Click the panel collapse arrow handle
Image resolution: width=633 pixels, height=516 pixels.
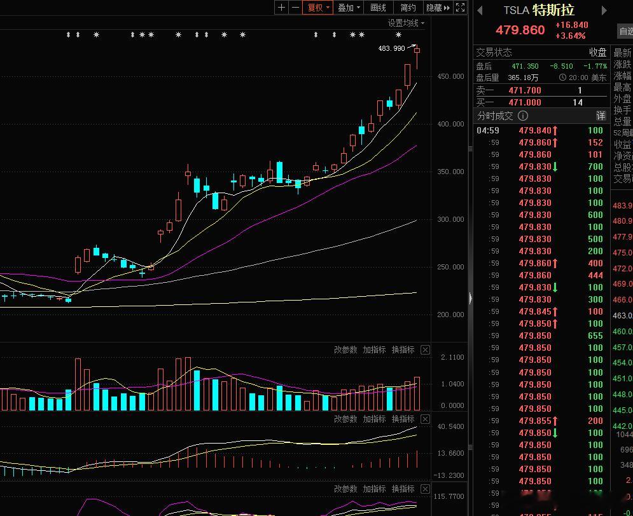click(470, 298)
